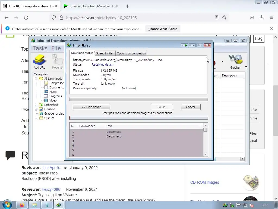Click site padlock security icon
This screenshot has height=209, width=278.
pyautogui.click(x=61, y=17)
